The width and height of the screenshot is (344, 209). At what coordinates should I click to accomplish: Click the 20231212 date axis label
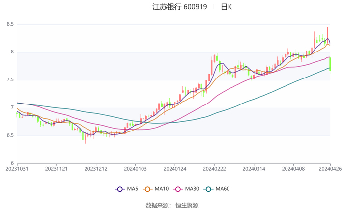96,169
